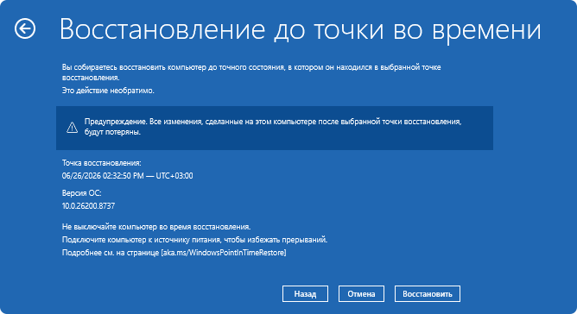Click warning text starting with "Предупреждение"
Viewport: 577px width, 314px height.
tap(273, 127)
